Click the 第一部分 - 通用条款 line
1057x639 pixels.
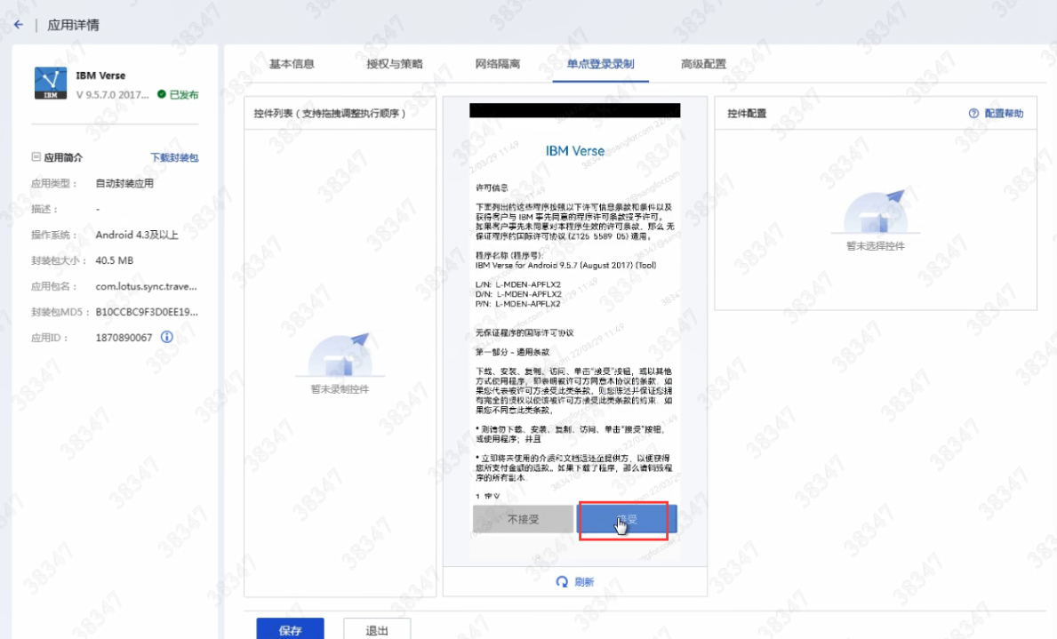pyautogui.click(x=512, y=352)
